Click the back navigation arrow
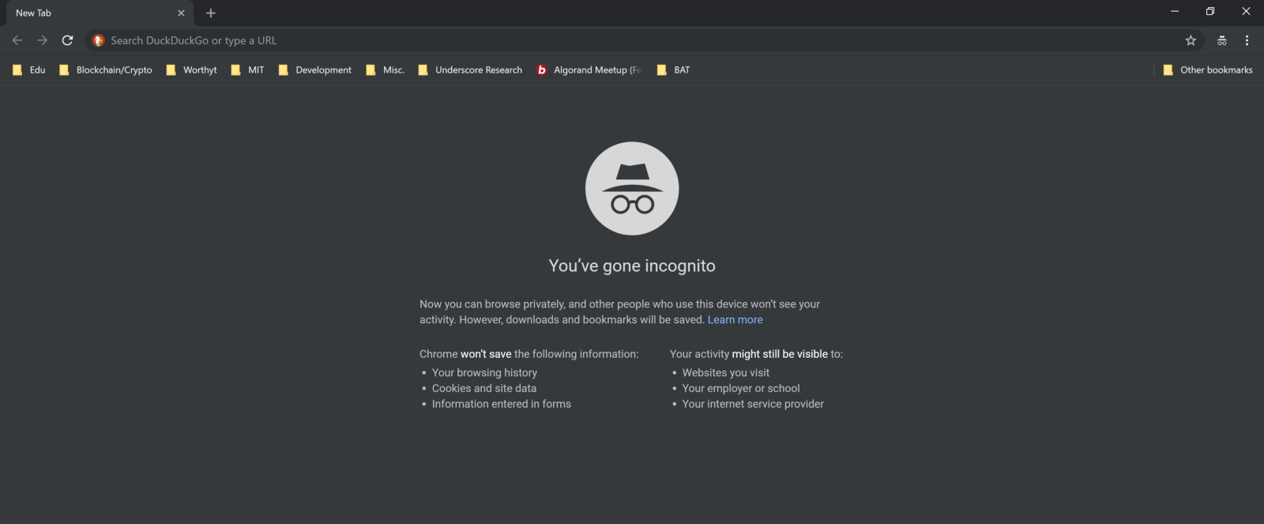 (17, 40)
